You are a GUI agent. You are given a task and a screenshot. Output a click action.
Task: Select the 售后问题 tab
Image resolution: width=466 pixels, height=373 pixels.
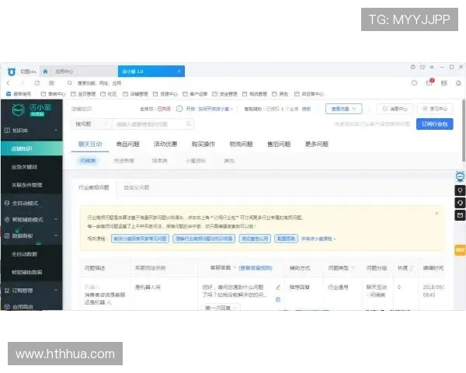(279, 145)
